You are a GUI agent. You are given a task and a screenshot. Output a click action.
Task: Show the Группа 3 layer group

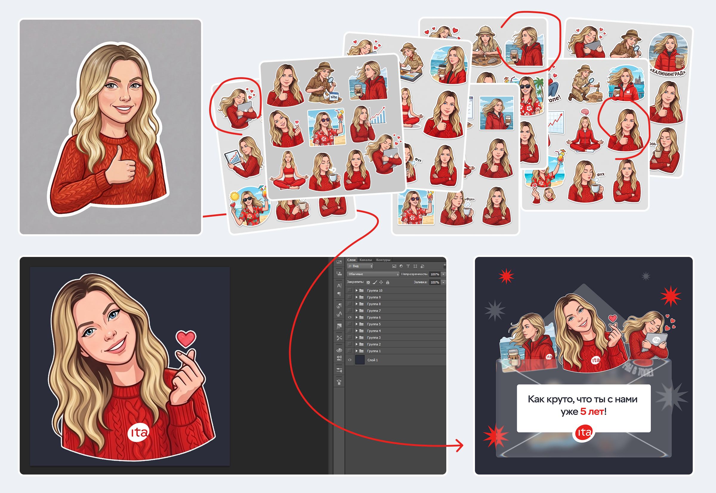[350, 338]
